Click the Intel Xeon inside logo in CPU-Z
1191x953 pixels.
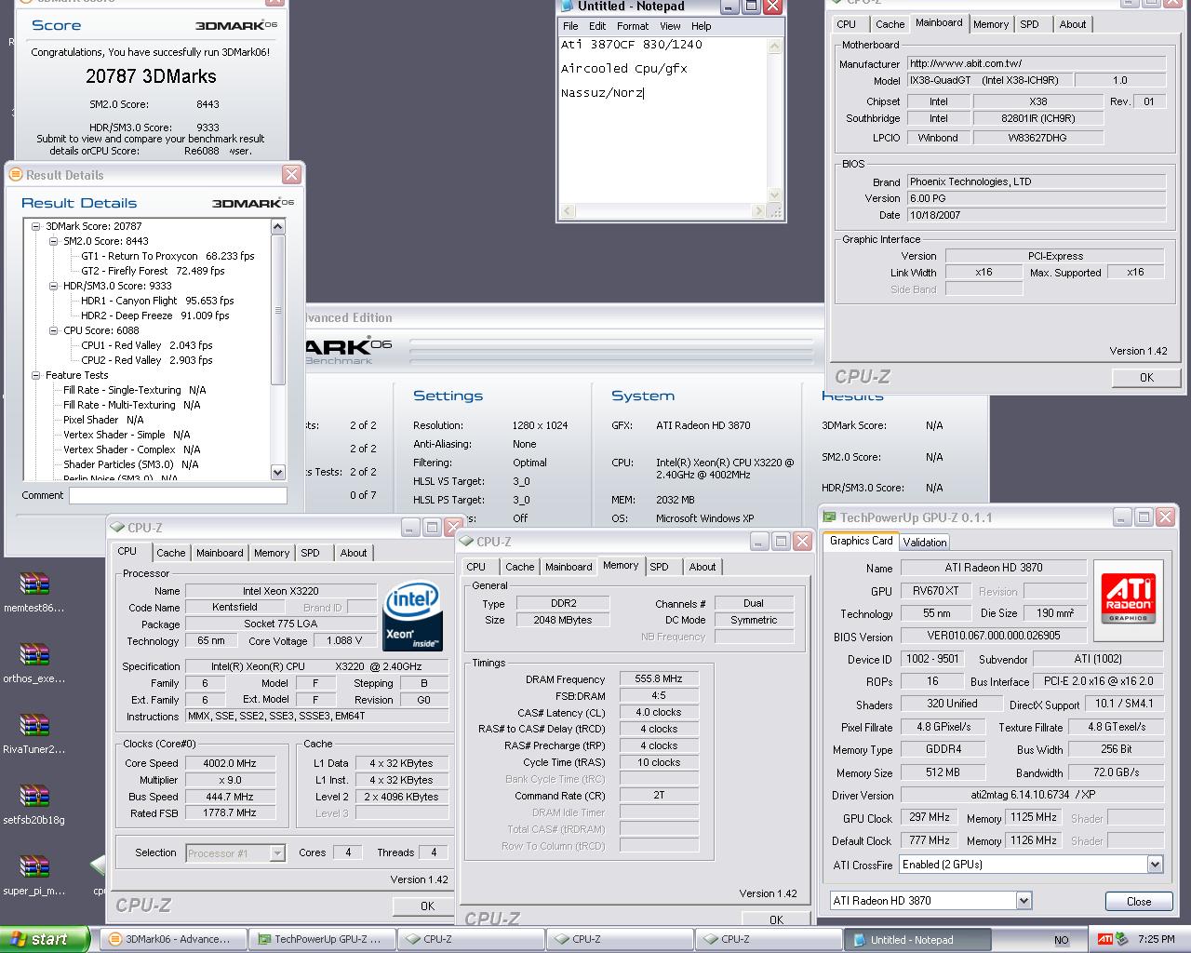click(413, 616)
